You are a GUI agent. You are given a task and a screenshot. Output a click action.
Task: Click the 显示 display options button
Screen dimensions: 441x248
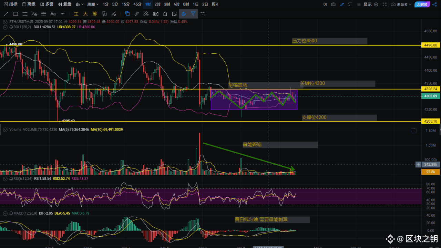click(367, 4)
